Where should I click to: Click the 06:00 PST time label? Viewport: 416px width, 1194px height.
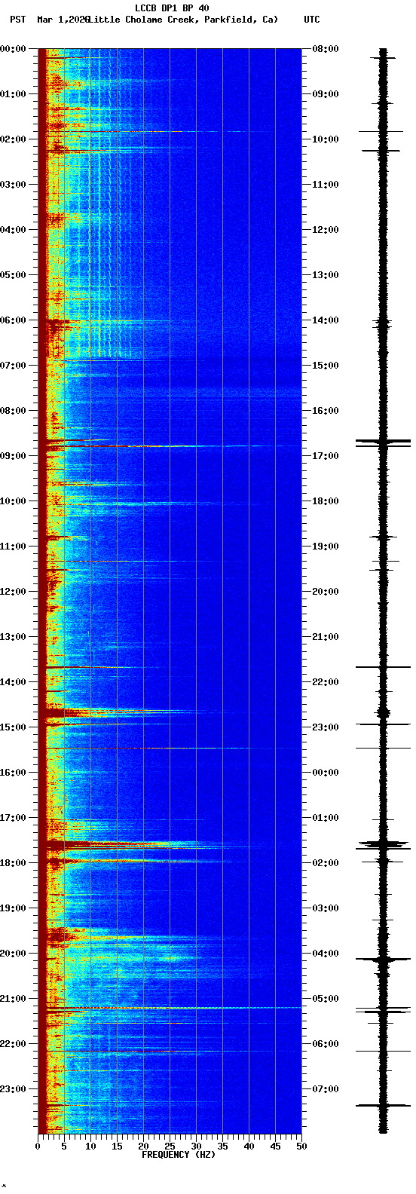pos(13,320)
